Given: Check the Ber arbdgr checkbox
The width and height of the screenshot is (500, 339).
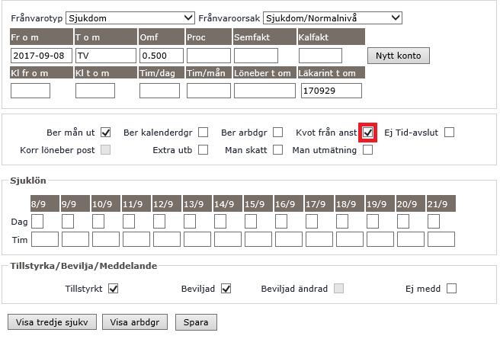Looking at the screenshot, I should [277, 133].
